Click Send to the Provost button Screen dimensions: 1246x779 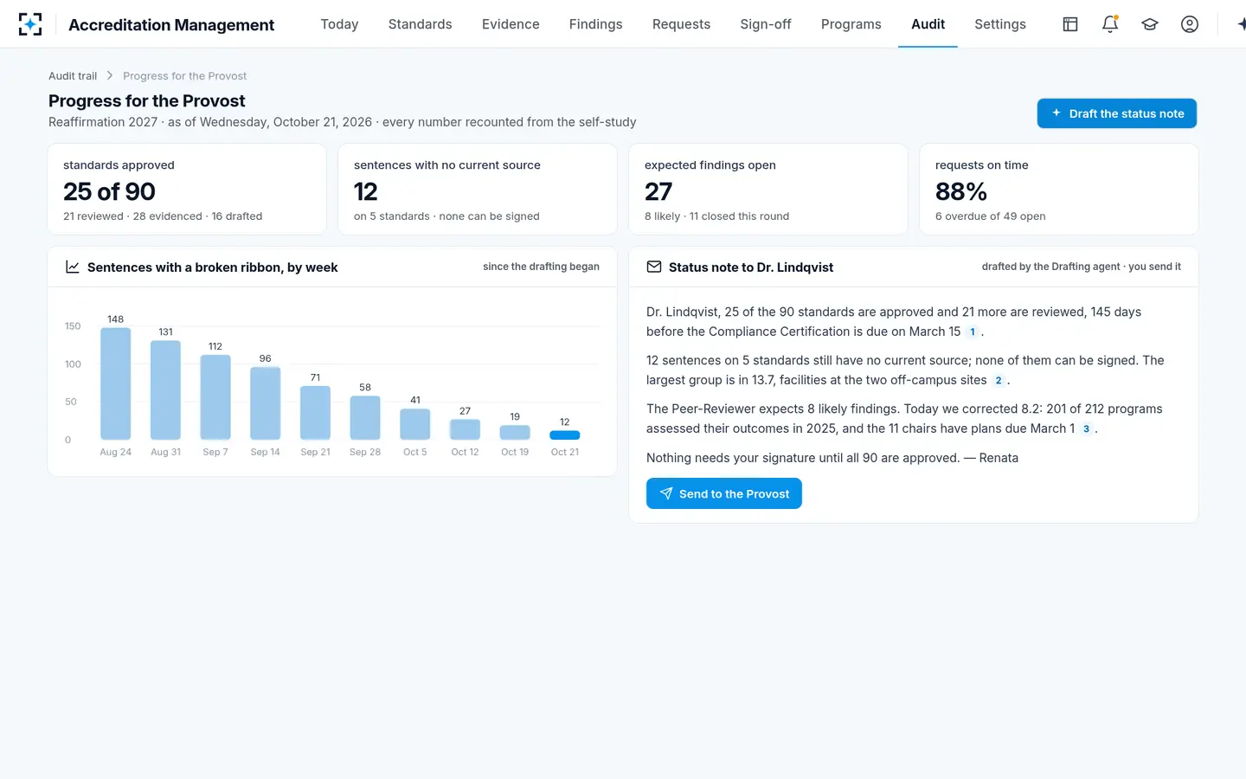[x=724, y=493]
